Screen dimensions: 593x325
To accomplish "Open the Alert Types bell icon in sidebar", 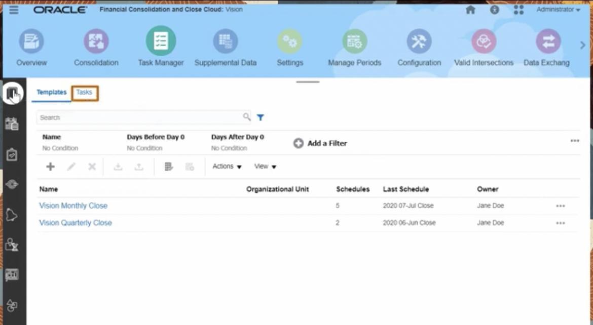I will (x=12, y=215).
